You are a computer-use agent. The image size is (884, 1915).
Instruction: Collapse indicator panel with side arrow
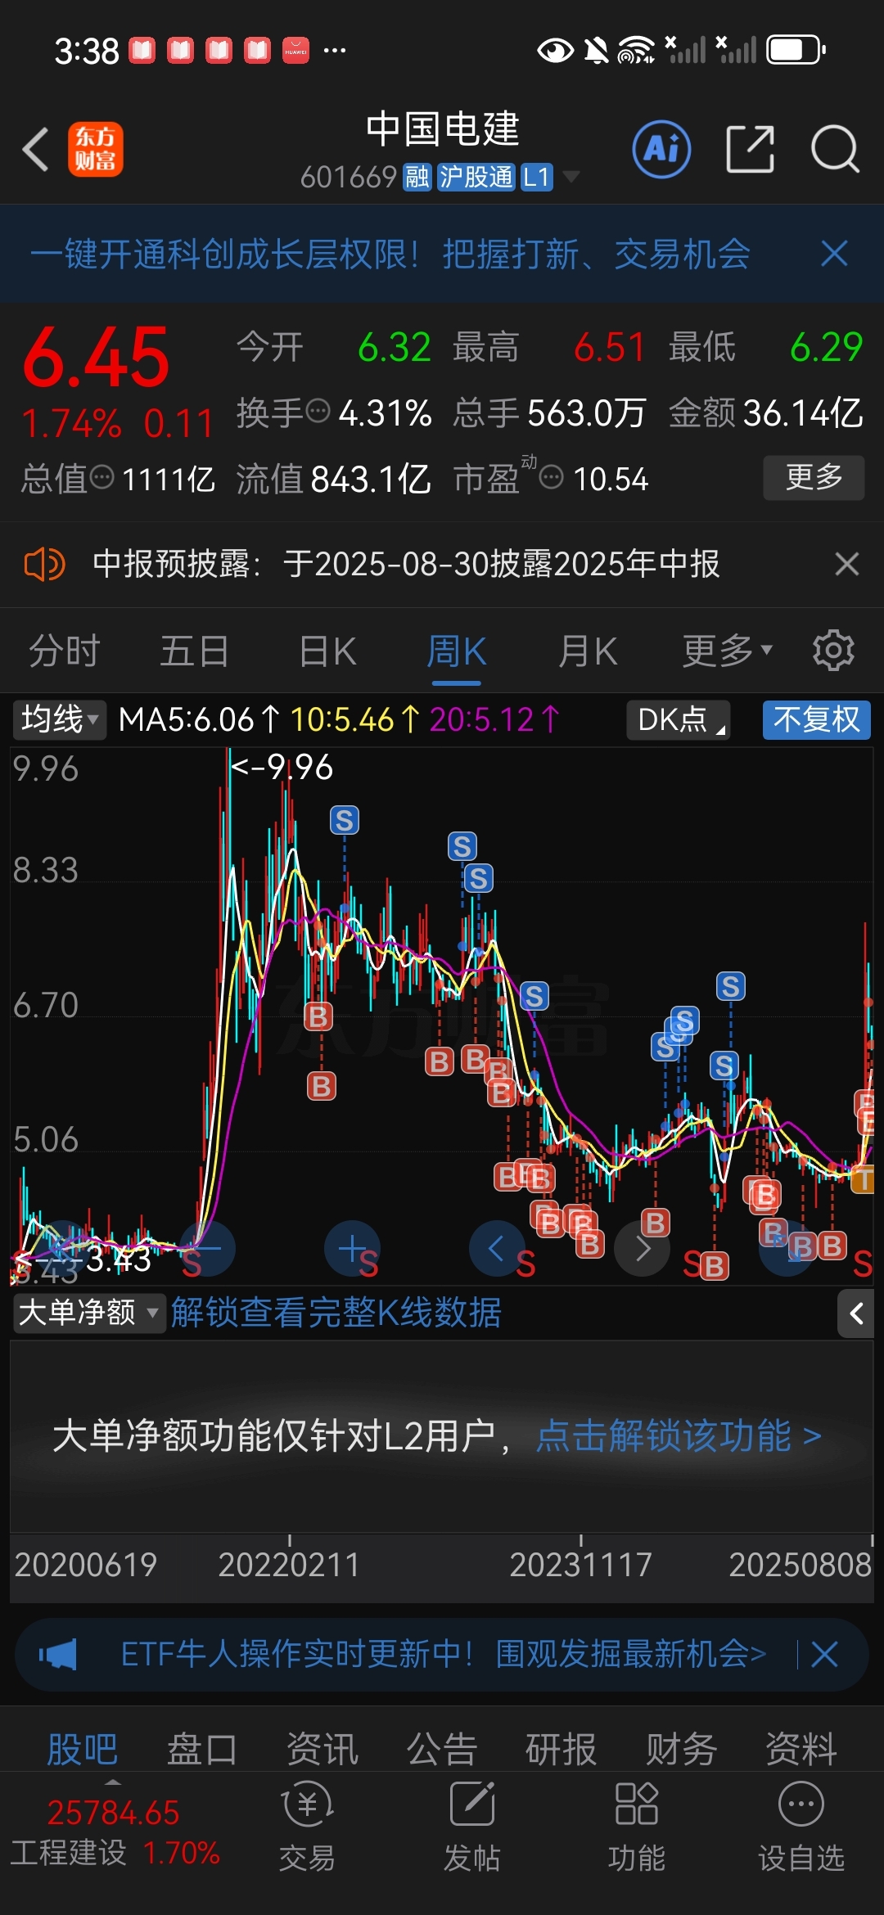(x=856, y=1313)
